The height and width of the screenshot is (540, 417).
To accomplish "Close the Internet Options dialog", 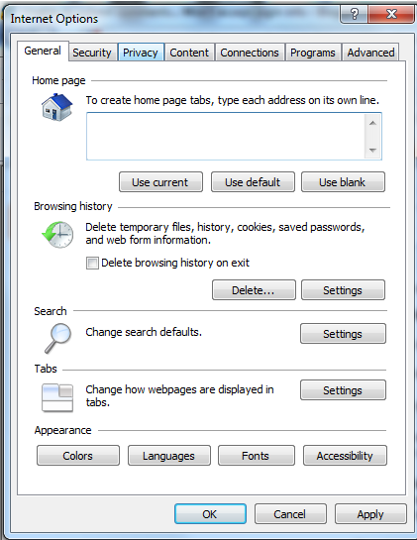I will [x=391, y=14].
